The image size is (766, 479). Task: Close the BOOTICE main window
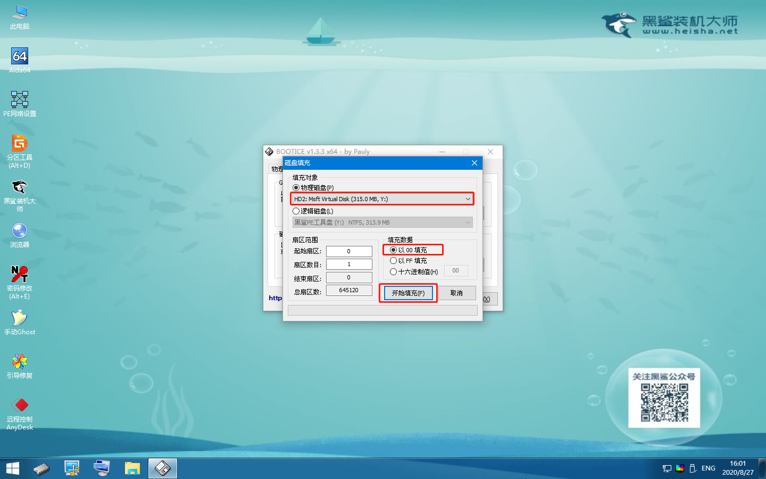pyautogui.click(x=490, y=152)
